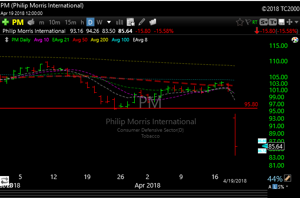This screenshot has width=300, height=198.
Task: Click the Avg 50 indicator label
Action: 80,40
